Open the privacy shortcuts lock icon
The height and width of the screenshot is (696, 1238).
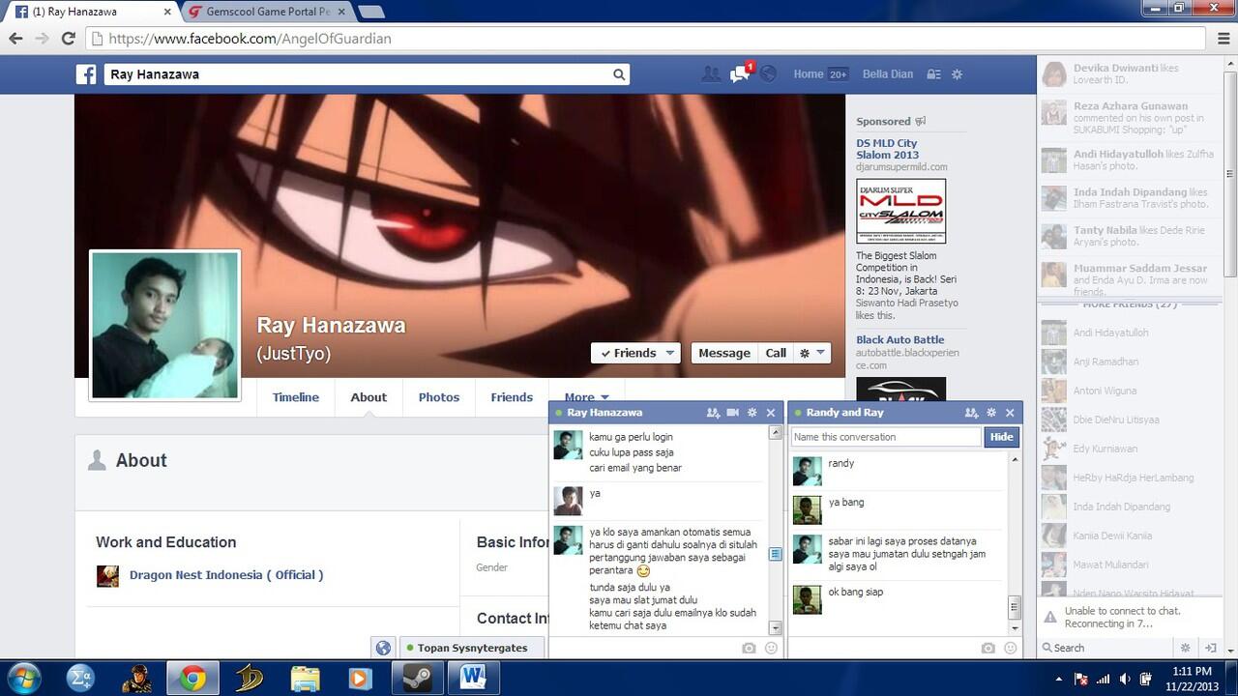(933, 74)
